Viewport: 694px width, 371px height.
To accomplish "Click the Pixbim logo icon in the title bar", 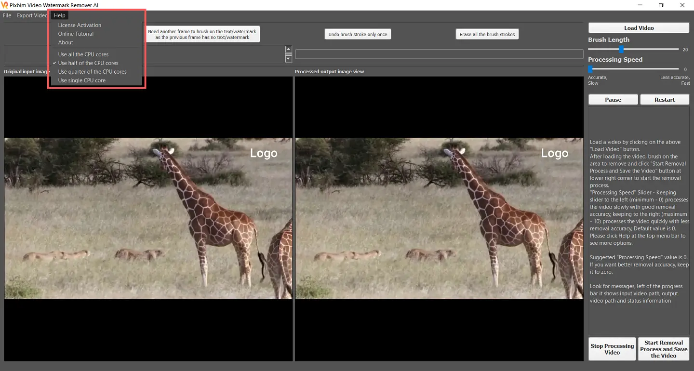I will (x=5, y=5).
